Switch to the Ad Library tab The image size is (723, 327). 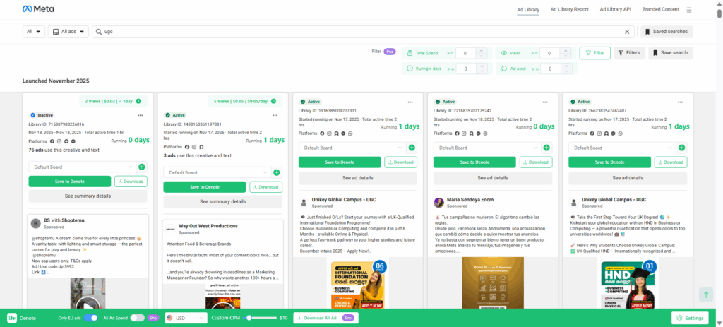(528, 10)
